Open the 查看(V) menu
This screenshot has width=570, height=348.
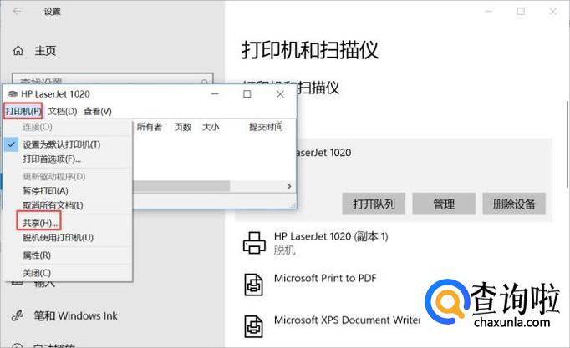(98, 111)
